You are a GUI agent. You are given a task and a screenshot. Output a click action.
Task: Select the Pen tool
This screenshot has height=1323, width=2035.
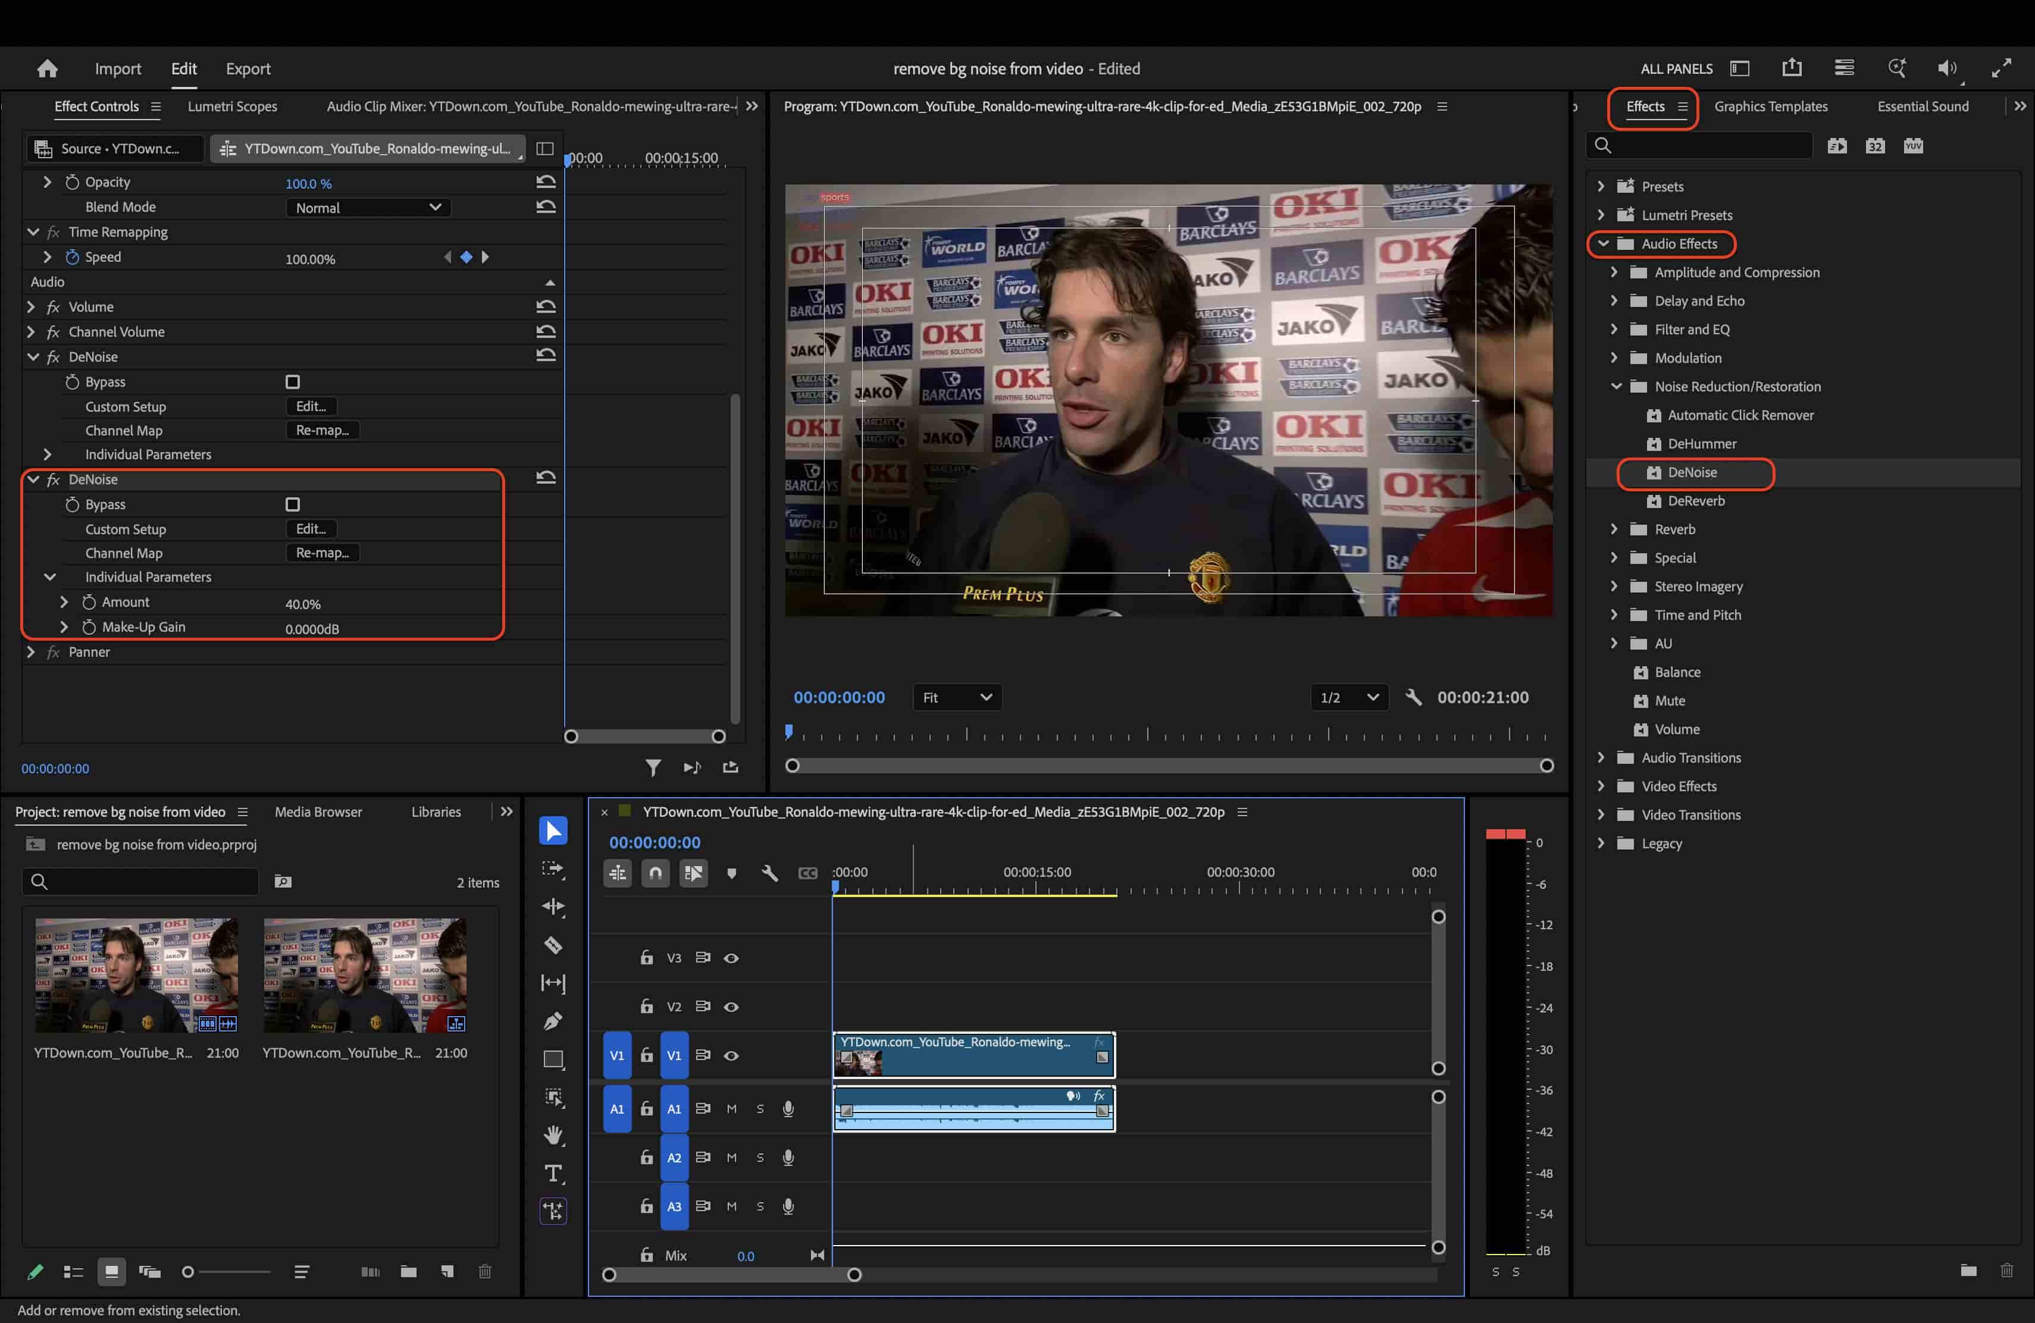coord(553,1021)
